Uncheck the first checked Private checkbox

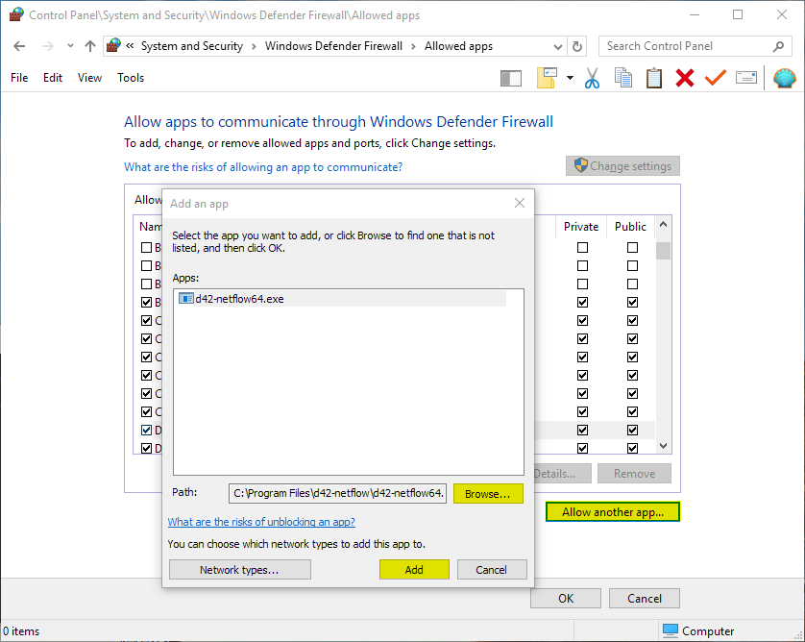581,302
